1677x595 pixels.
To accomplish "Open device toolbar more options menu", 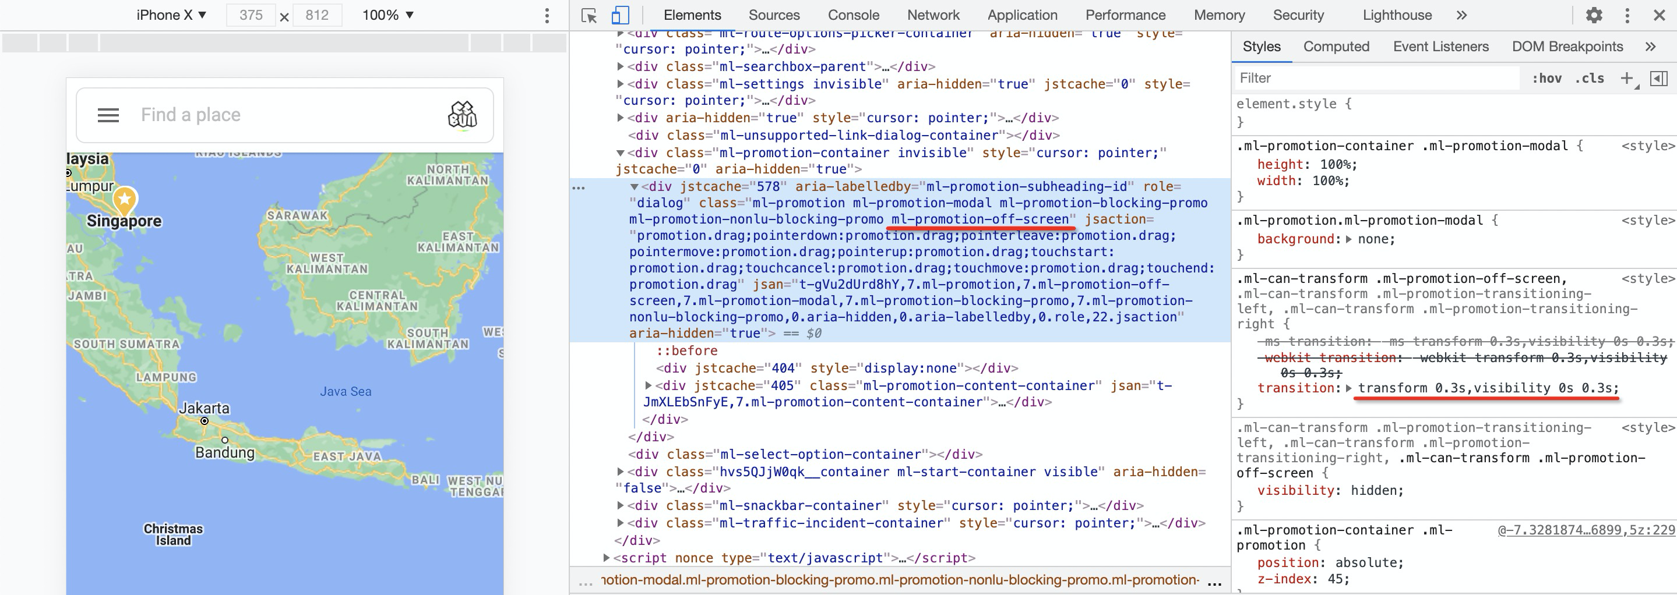I will (x=547, y=15).
